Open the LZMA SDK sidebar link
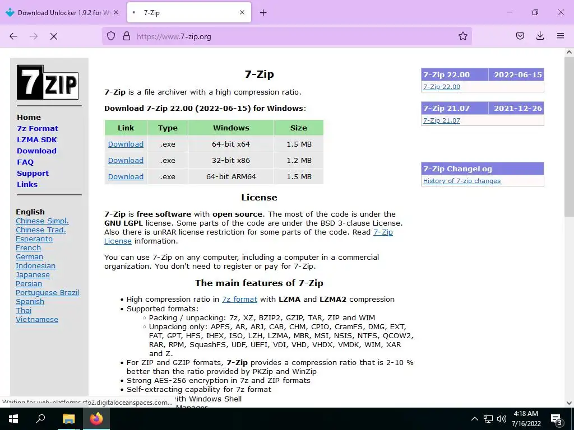574x430 pixels. (37, 139)
